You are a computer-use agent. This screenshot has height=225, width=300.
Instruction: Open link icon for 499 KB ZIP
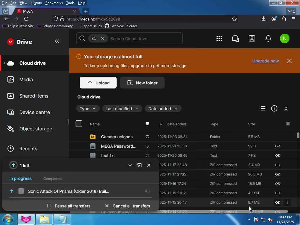click(x=278, y=193)
